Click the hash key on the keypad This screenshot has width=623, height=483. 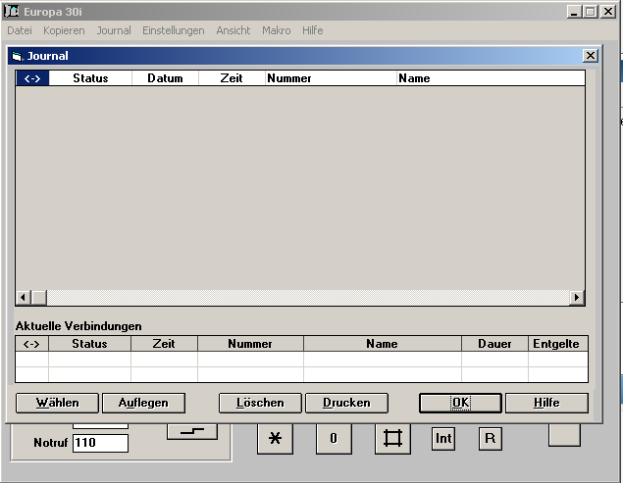click(x=392, y=439)
